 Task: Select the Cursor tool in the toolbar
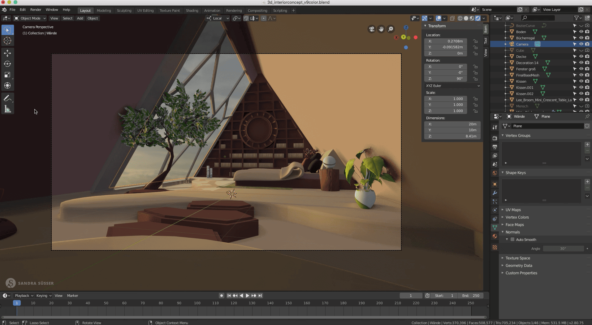pyautogui.click(x=7, y=41)
